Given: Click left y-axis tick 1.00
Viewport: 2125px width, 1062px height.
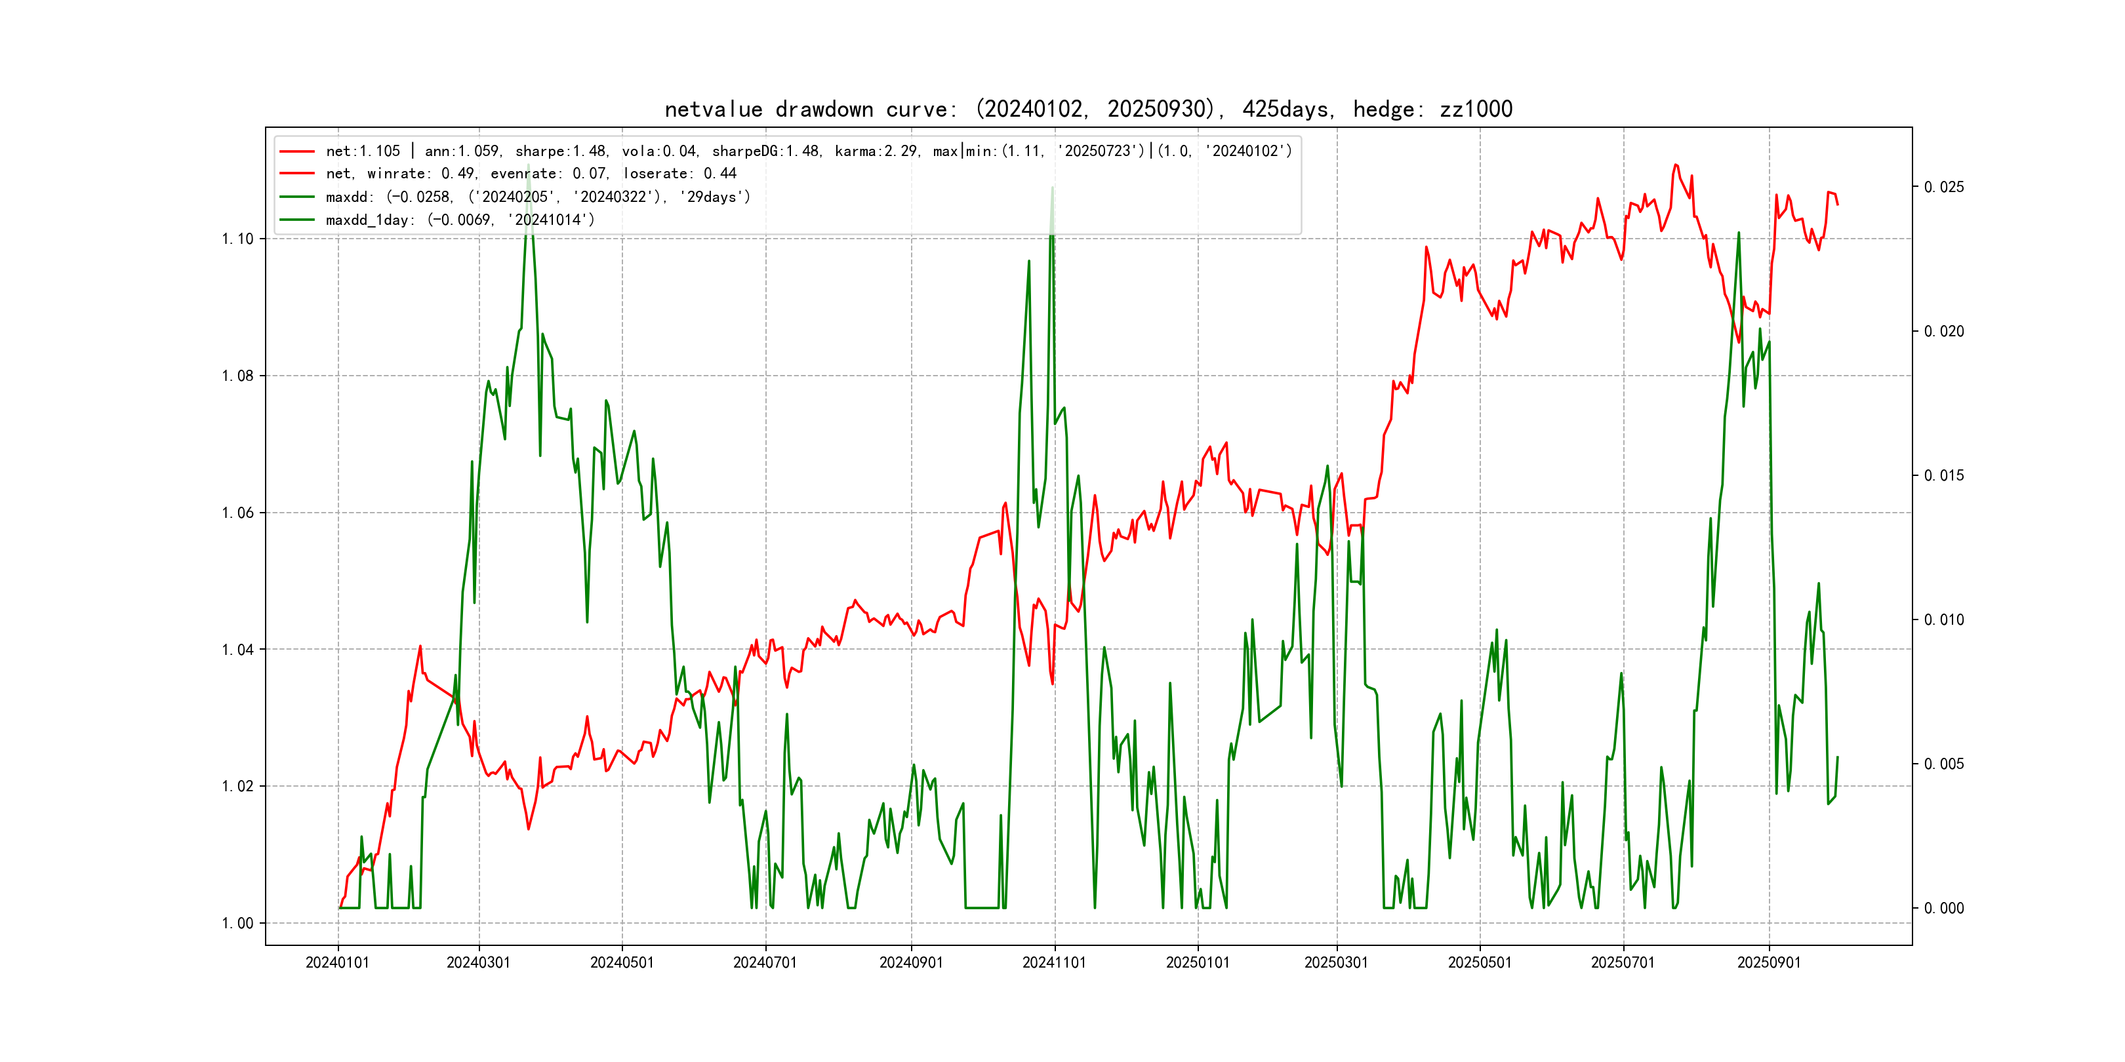Looking at the screenshot, I should pyautogui.click(x=237, y=924).
